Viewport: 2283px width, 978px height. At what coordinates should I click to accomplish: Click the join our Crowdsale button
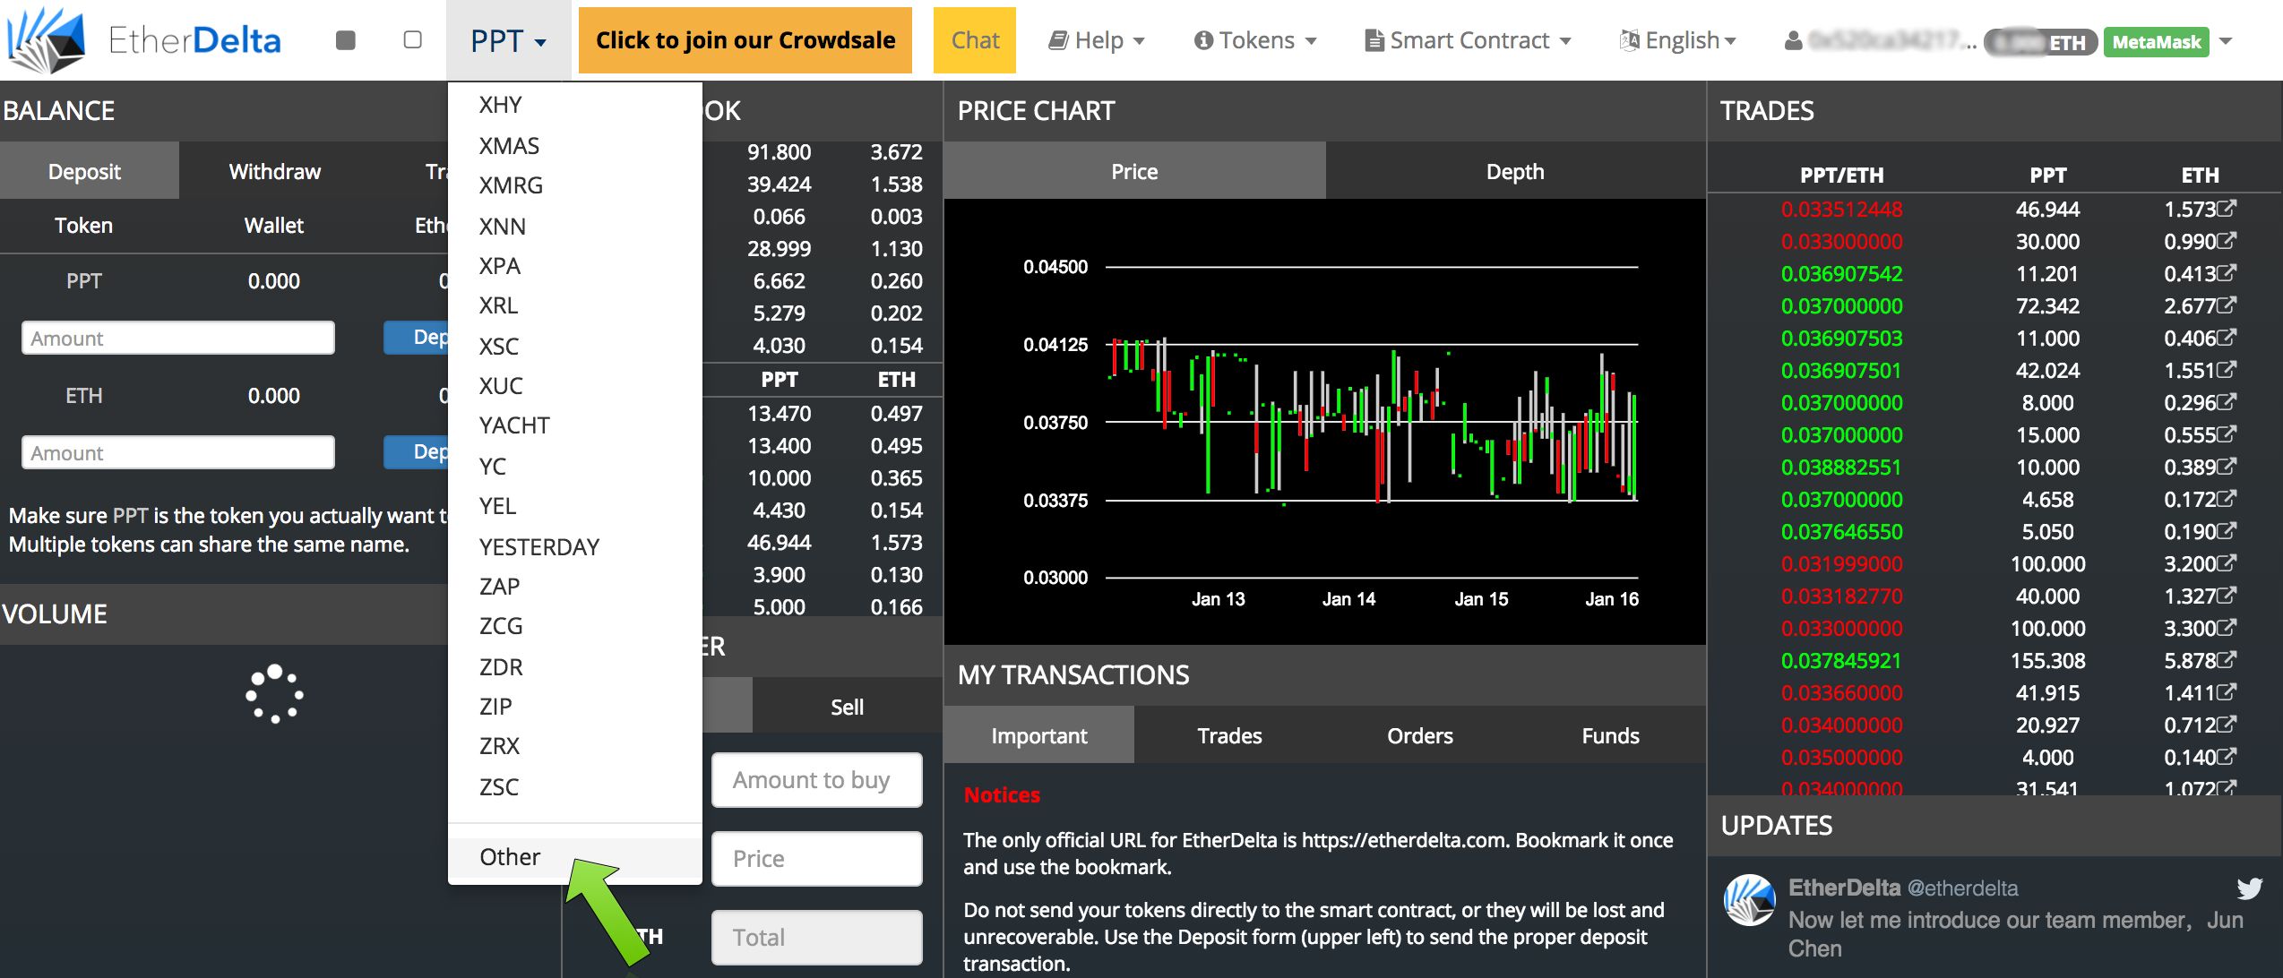[x=745, y=40]
